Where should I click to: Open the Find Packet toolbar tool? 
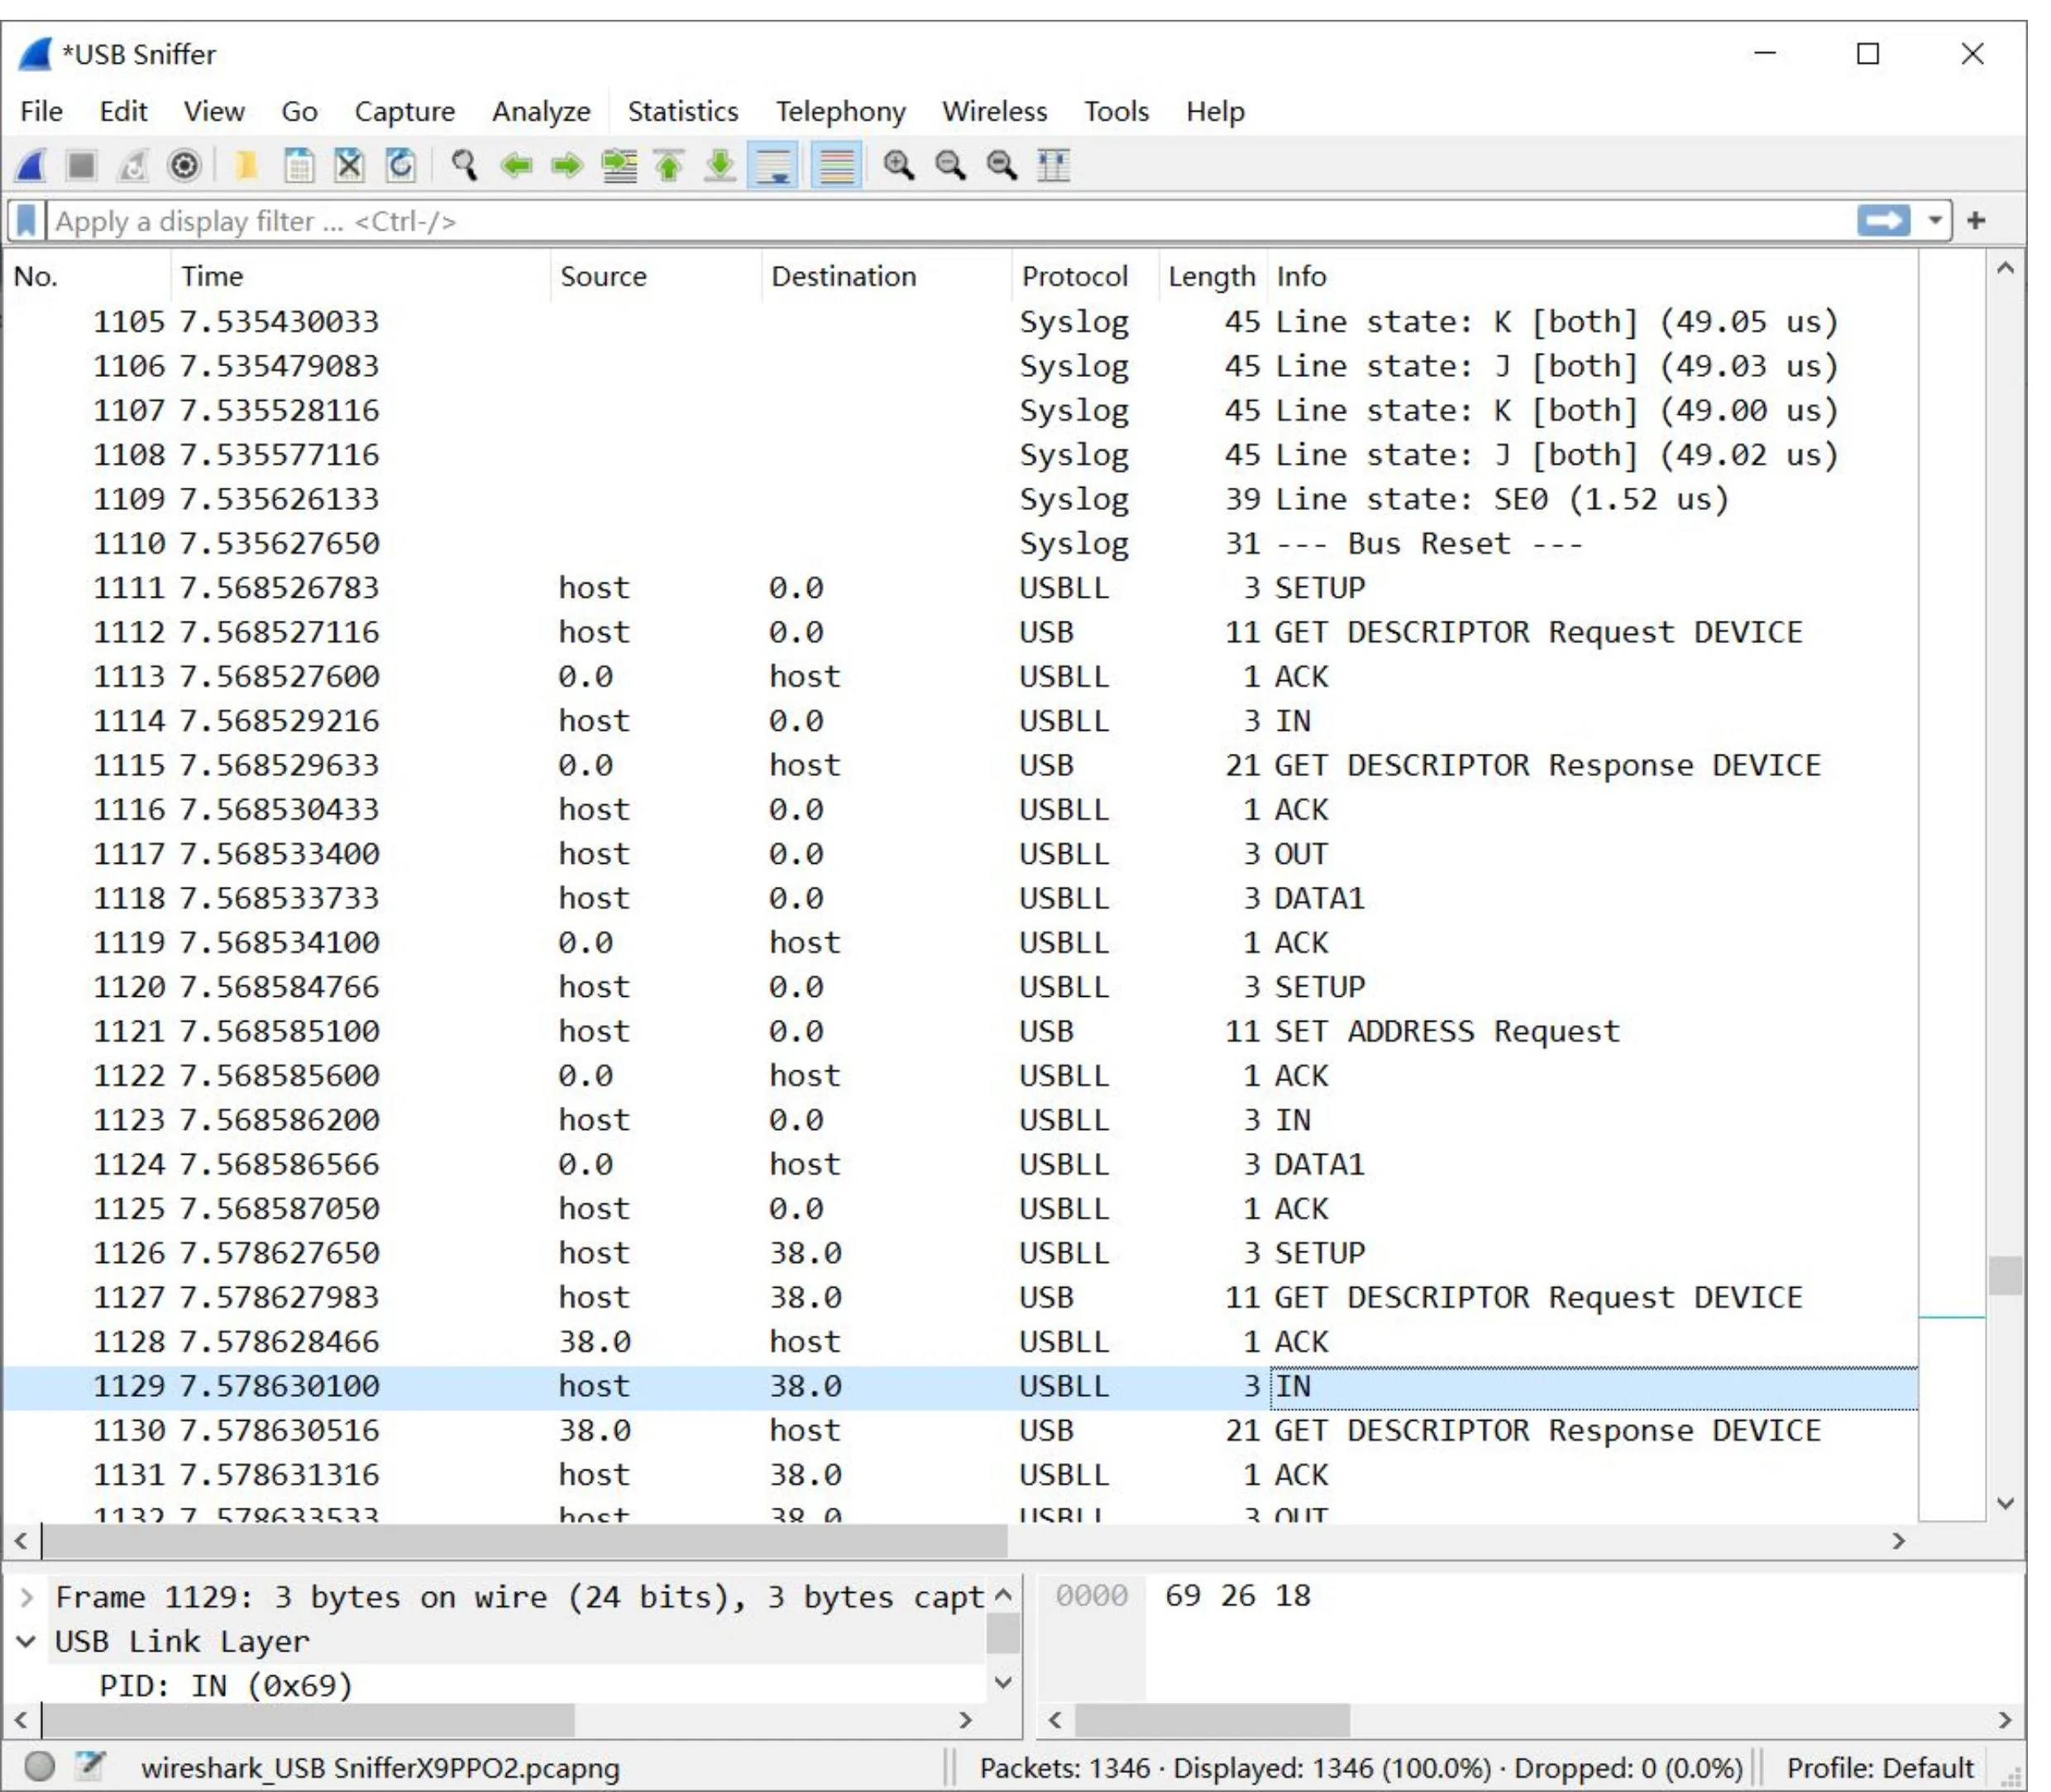click(x=463, y=166)
